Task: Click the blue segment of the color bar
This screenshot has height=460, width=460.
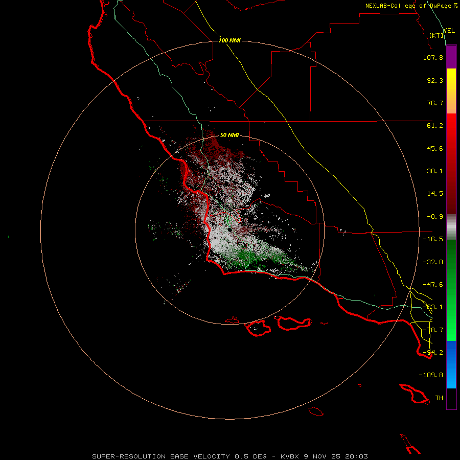Action: click(x=451, y=364)
